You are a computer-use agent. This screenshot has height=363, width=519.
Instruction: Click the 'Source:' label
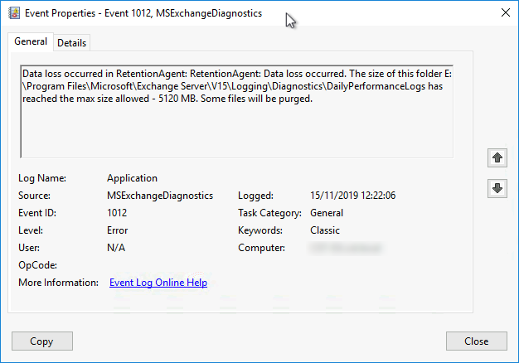(34, 196)
